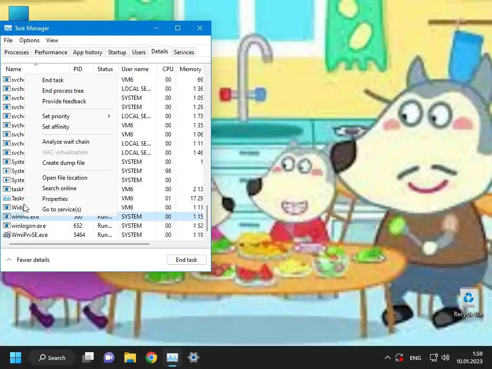Sort by the Status column header

105,69
